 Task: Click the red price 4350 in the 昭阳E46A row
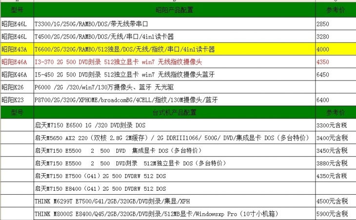(x=336, y=62)
